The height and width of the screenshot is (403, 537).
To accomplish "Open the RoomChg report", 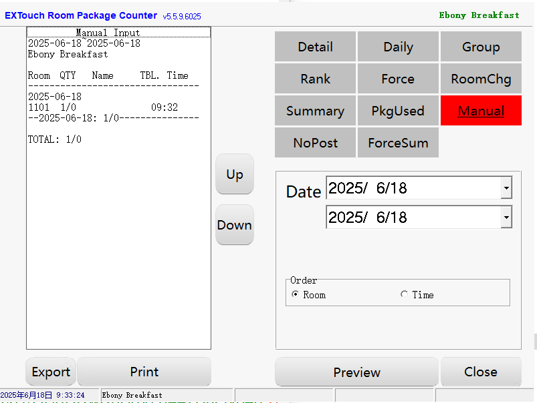I will (480, 79).
